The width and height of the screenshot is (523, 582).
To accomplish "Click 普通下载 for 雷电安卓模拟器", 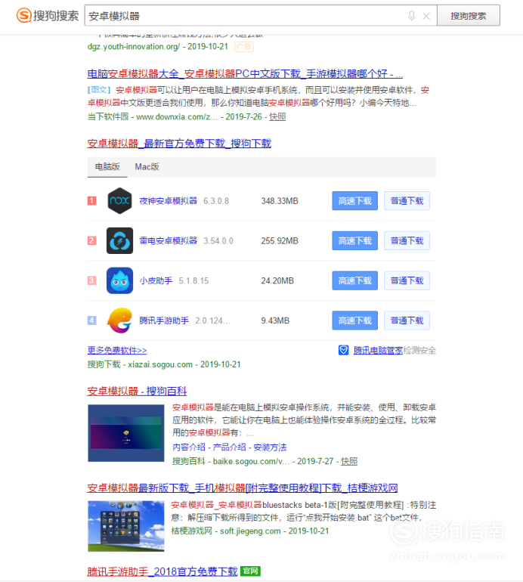I will click(407, 240).
